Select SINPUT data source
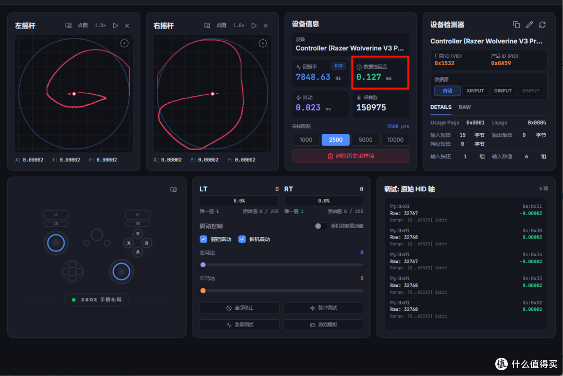 (x=531, y=91)
